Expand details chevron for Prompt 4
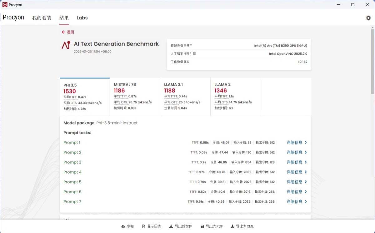Screen dimensions: 375x233 pos(306,172)
